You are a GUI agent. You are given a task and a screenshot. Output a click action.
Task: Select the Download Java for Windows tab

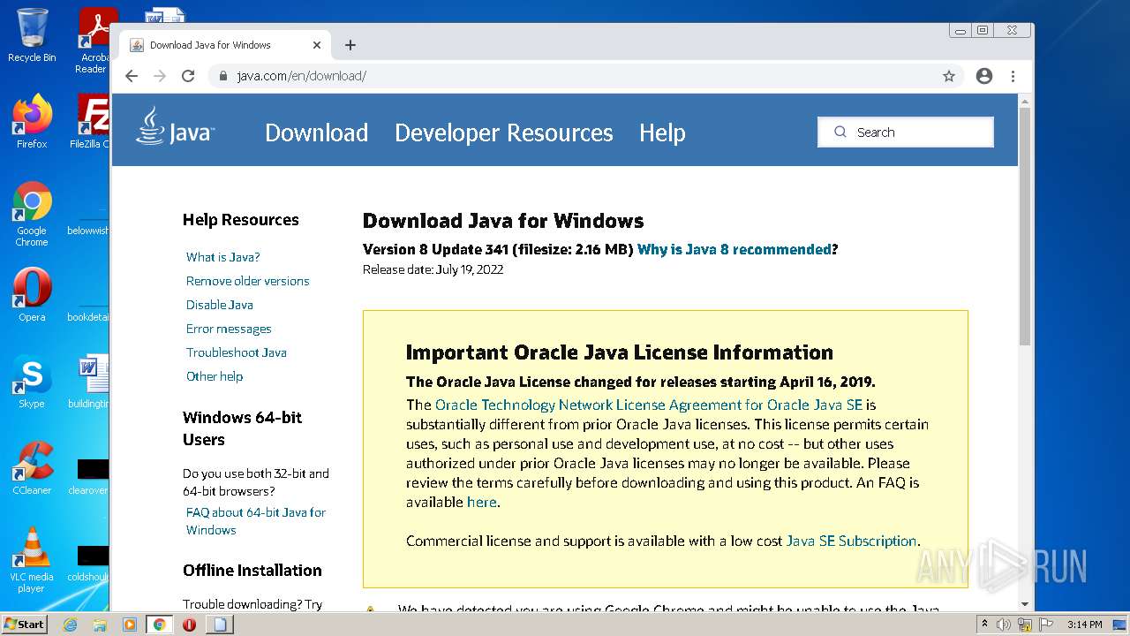(223, 45)
